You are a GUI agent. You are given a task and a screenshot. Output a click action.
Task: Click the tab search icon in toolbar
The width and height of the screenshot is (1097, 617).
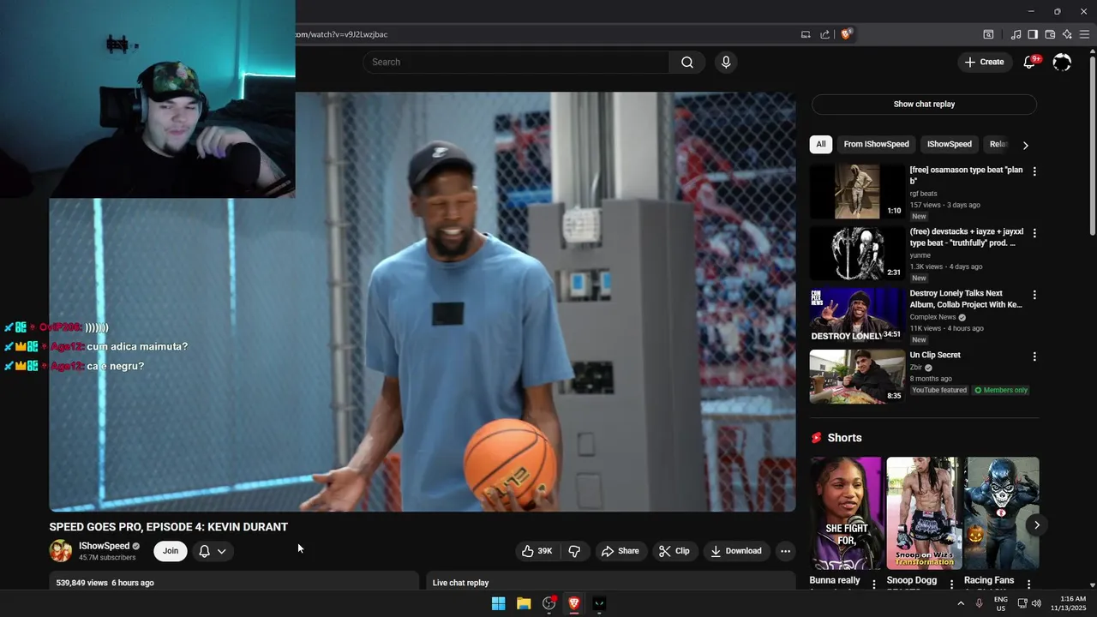[x=988, y=34]
